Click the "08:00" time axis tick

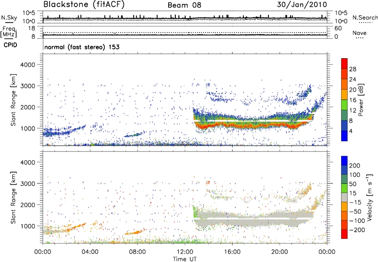(137, 252)
